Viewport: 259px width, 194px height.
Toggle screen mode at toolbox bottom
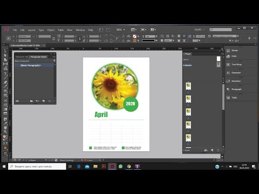[x=5, y=154]
